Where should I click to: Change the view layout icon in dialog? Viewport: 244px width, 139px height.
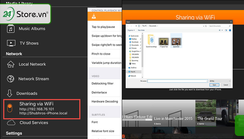[x=220, y=30]
